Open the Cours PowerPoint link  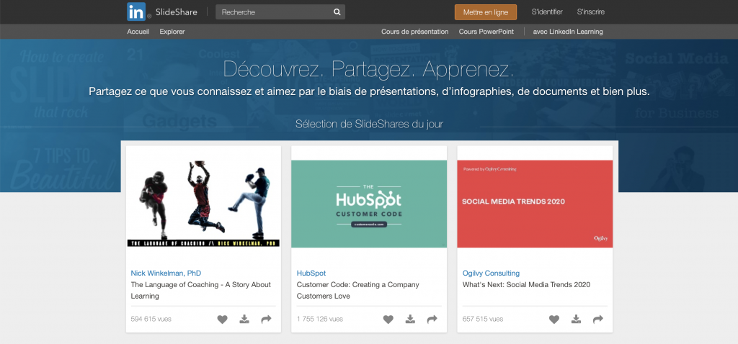488,32
